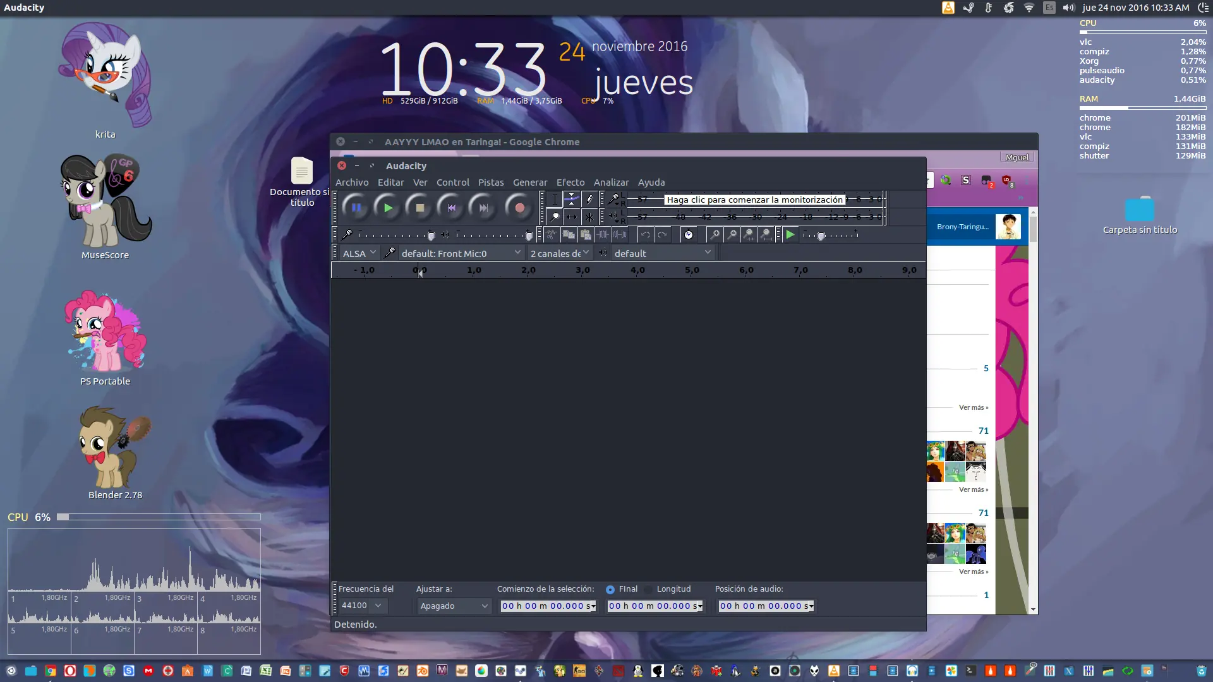The height and width of the screenshot is (682, 1213).
Task: Click the Trim audio icon
Action: (x=603, y=235)
